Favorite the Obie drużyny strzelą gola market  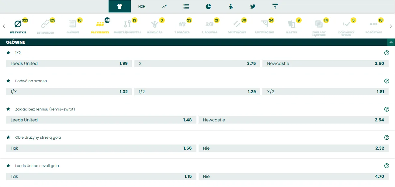click(8, 137)
